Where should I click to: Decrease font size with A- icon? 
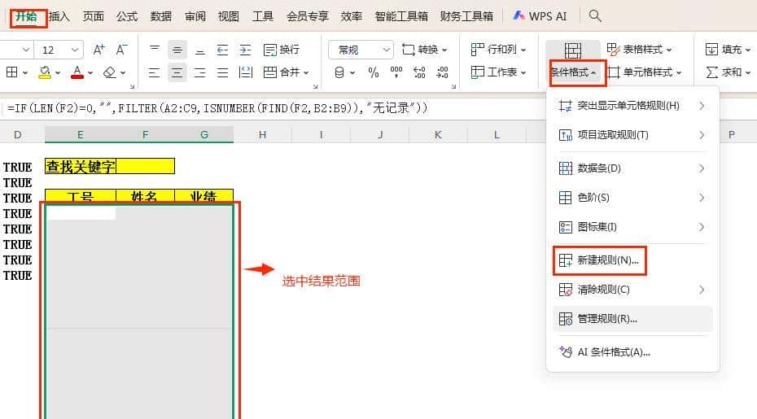tap(121, 50)
